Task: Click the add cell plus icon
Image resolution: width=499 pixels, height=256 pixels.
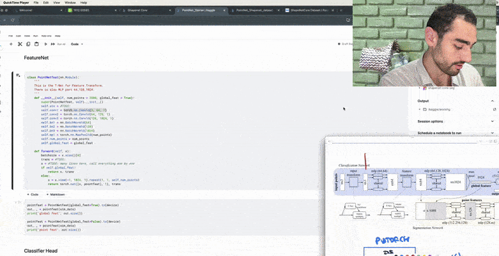Action: click(11, 44)
